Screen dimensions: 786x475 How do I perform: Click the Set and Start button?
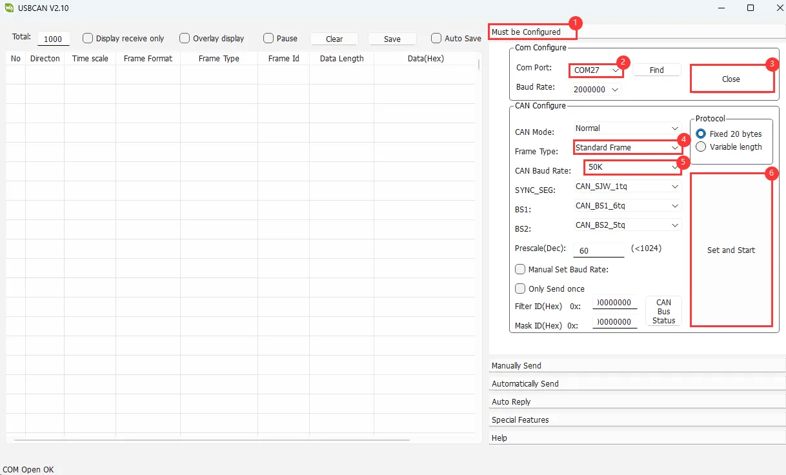[731, 250]
